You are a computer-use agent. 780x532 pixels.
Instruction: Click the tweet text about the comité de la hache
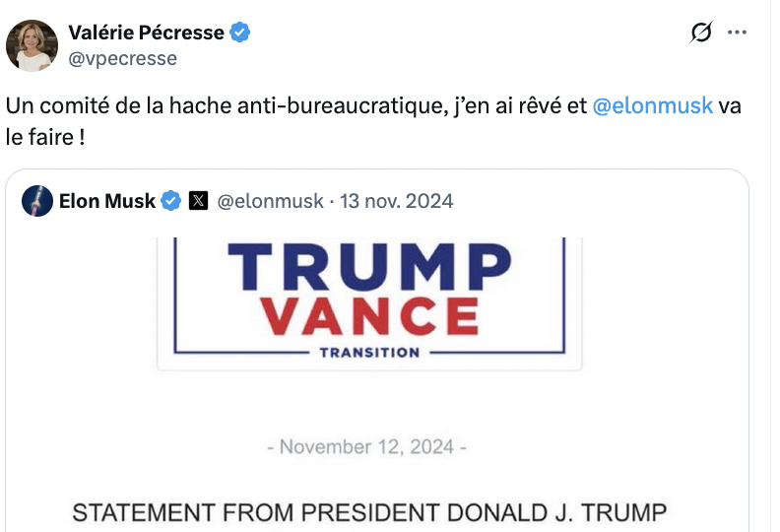[x=295, y=105]
